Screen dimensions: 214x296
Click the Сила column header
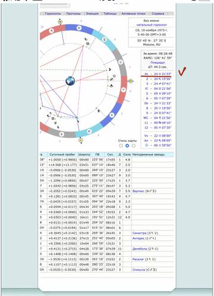(x=127, y=155)
